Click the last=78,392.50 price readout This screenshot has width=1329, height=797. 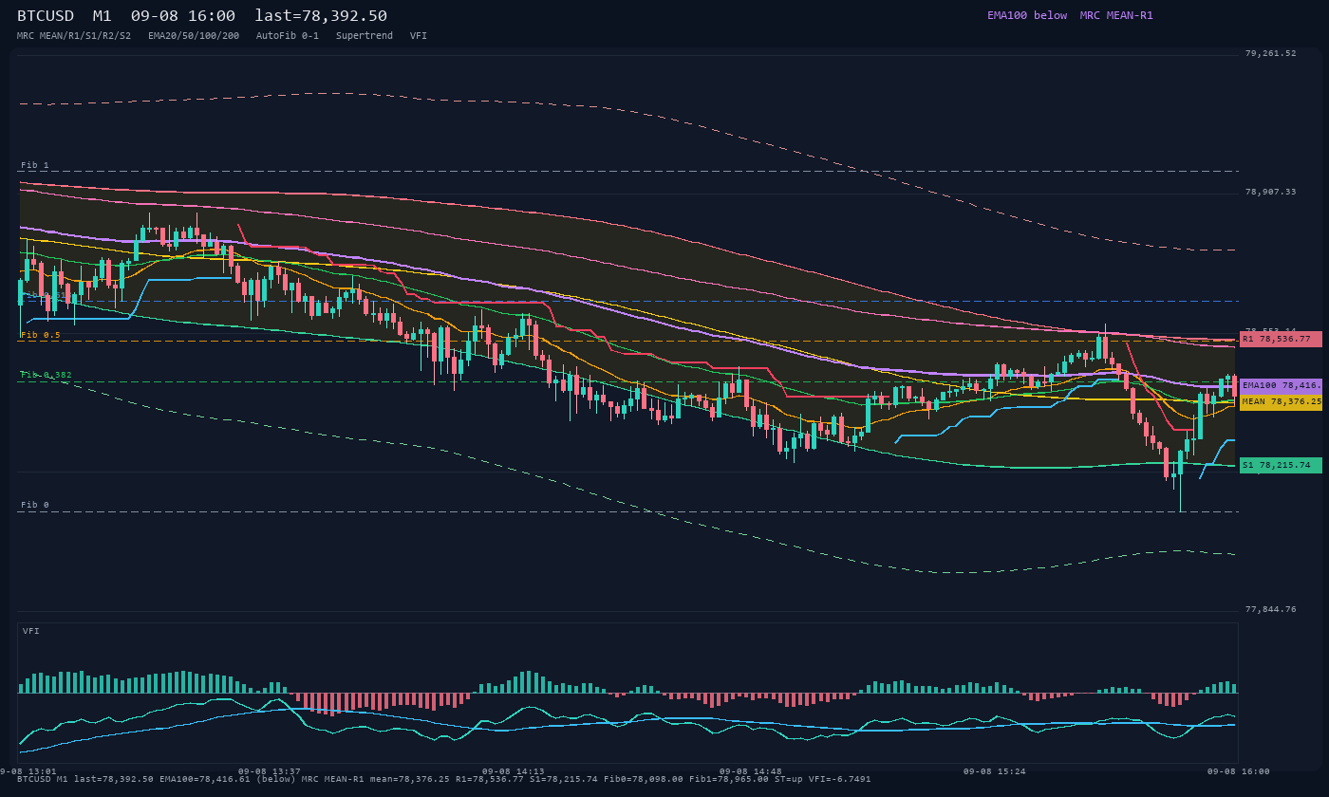click(x=321, y=16)
